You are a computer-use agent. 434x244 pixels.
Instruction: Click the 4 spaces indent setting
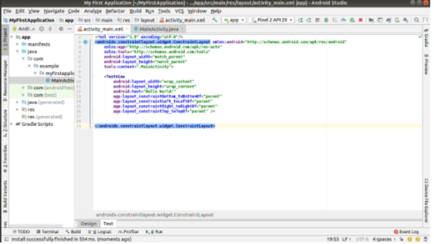[382, 239]
